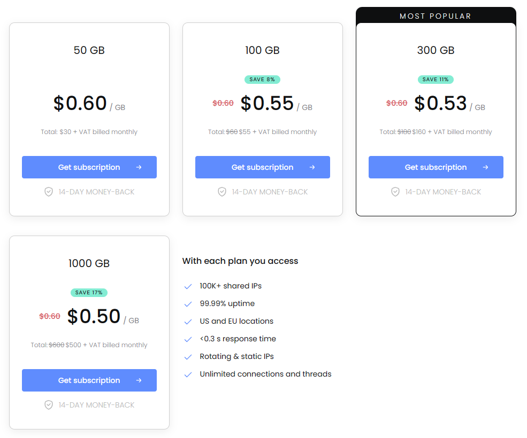Click the MOST POPULAR banner
This screenshot has width=527, height=438.
tap(436, 16)
